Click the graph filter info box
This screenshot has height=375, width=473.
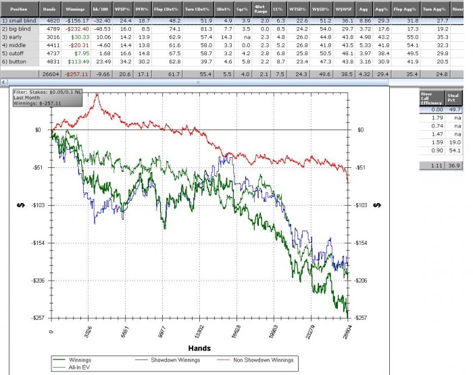[47, 98]
